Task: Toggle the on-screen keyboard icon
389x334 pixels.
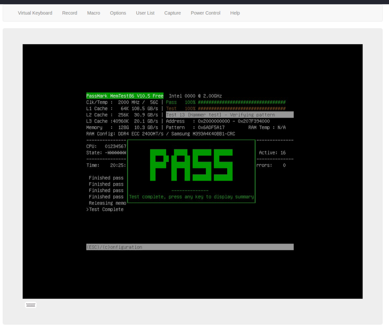Action: [30, 304]
